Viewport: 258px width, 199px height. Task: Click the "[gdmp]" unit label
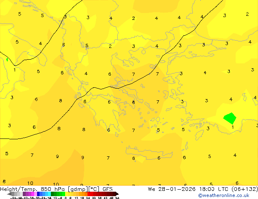(x=77, y=189)
